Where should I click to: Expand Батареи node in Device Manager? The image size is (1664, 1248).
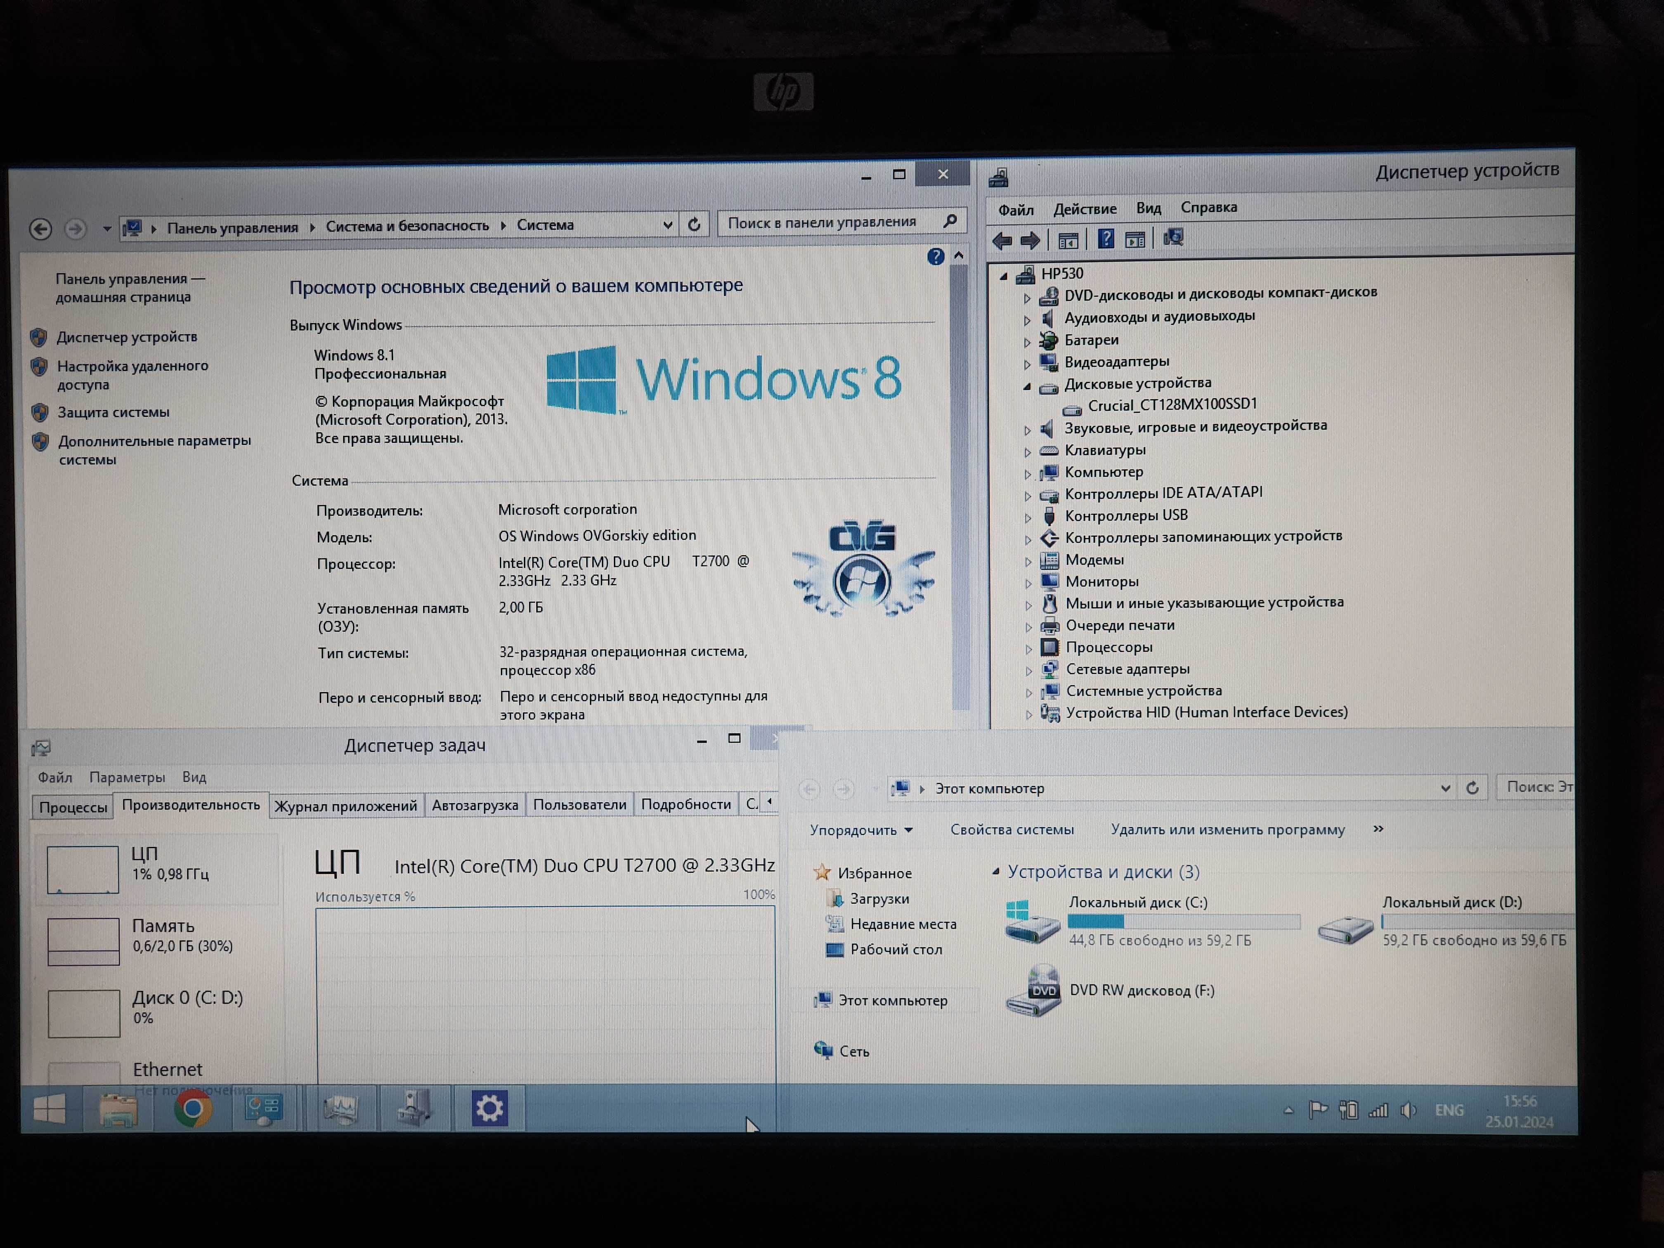1027,342
